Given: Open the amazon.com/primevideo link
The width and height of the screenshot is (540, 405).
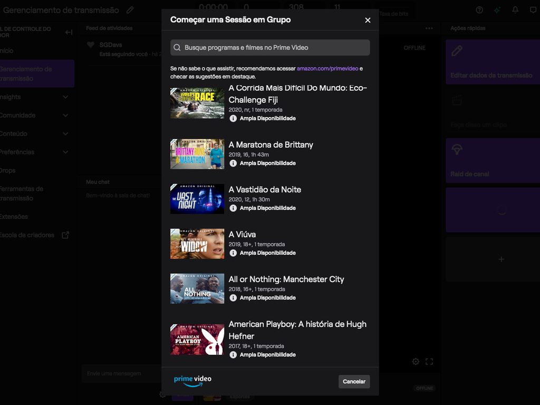Looking at the screenshot, I should [x=327, y=69].
